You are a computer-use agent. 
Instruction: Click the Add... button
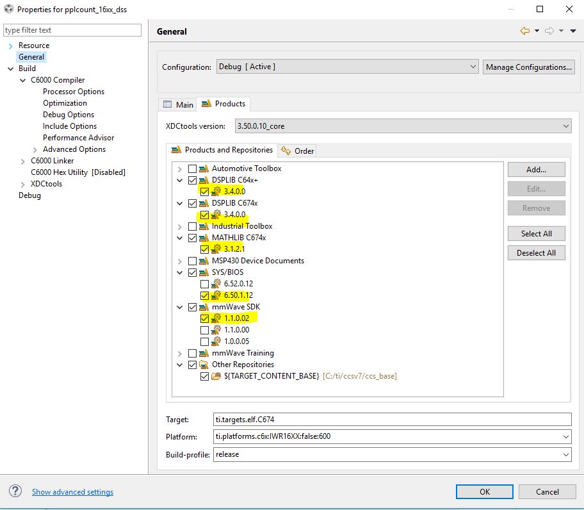coord(536,170)
